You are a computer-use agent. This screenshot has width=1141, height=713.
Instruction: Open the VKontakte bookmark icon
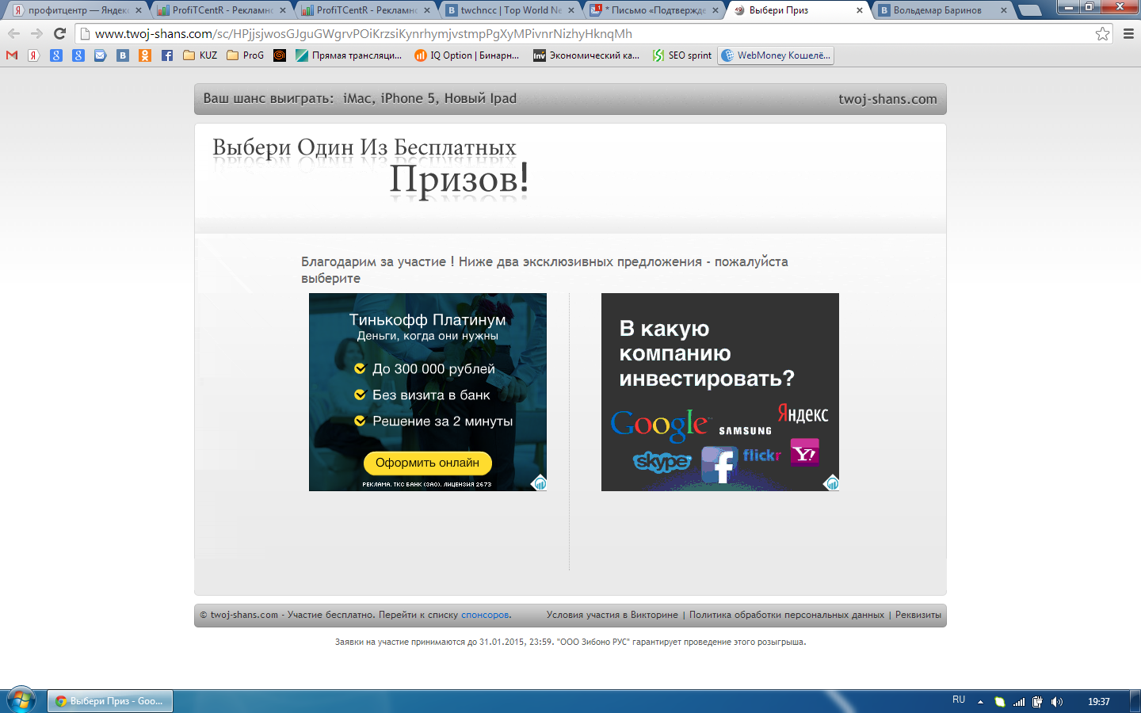[123, 55]
